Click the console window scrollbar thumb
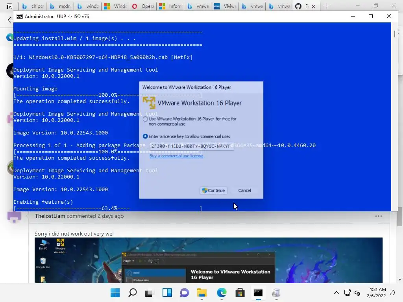Viewport: 403px width, 302px height. pos(395,34)
